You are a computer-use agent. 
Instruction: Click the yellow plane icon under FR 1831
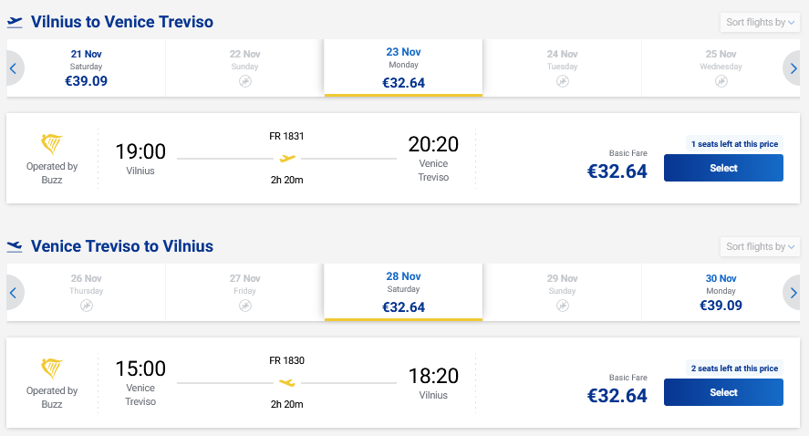point(287,159)
